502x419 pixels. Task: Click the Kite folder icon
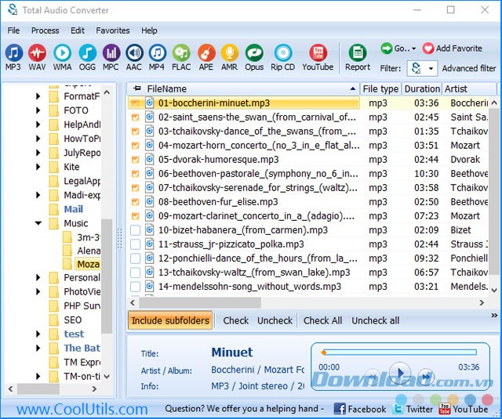click(x=54, y=167)
